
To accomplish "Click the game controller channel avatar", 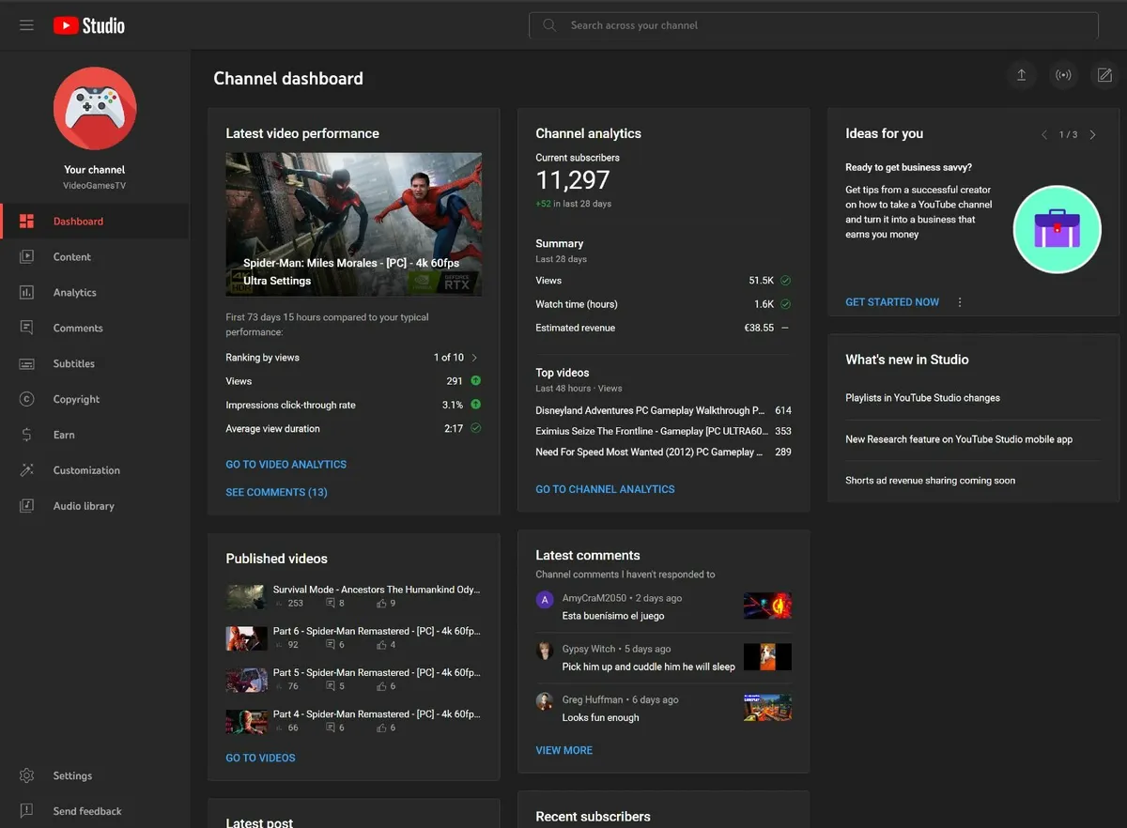I will [95, 109].
